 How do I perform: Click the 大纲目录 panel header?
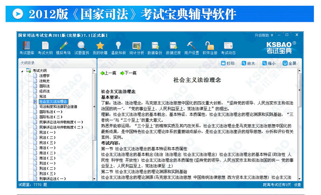(28, 63)
